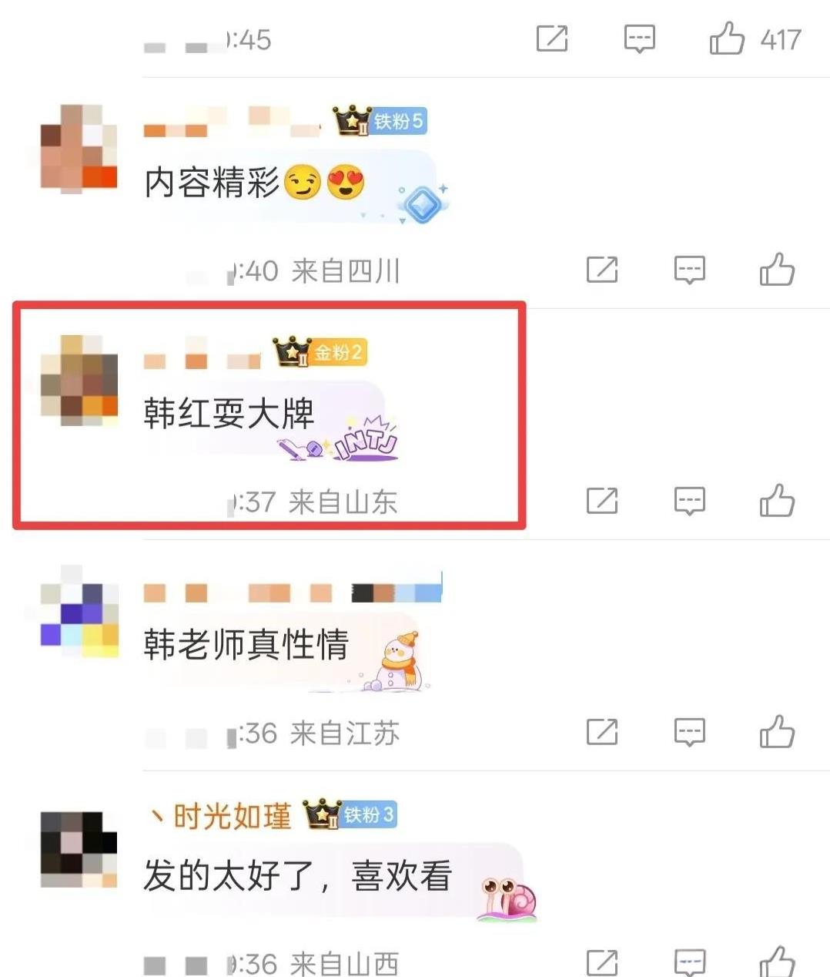Tap the 铁粉3 badge beside 时光如瑾
The image size is (830, 977).
pyautogui.click(x=350, y=814)
